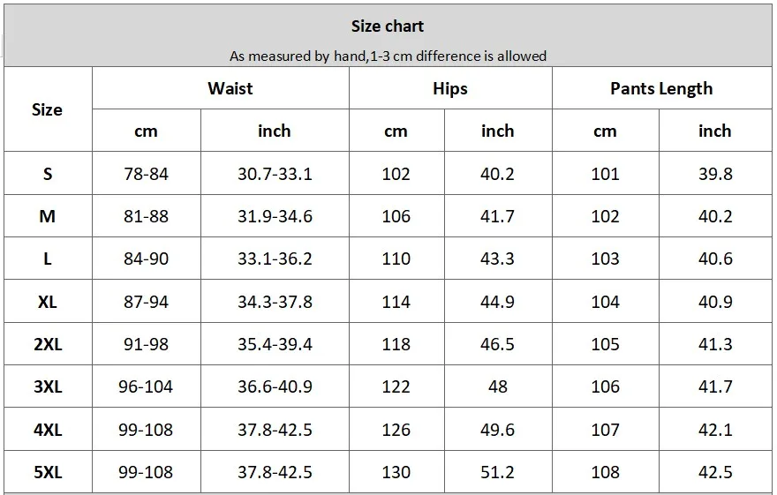Click the "cm" subheader under Waist
The height and width of the screenshot is (495, 777).
[x=146, y=131]
